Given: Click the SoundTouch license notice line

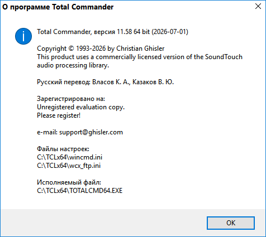Looking at the screenshot, I should coord(140,57).
